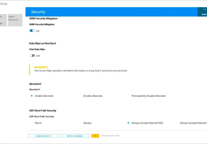Select the Enable Absolute radio option
Screen dimensions: 207x144
pyautogui.click(x=32, y=96)
